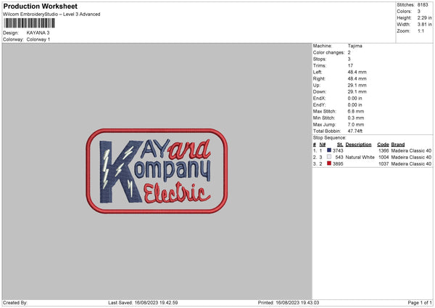Click the Natural White description
The image size is (435, 308).
[360, 158]
